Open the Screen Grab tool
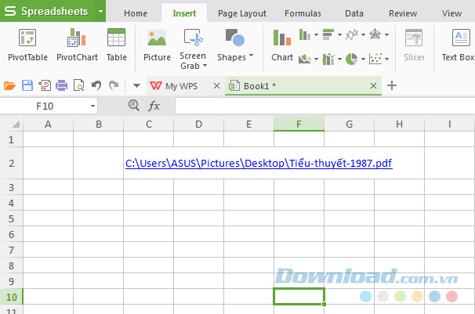The height and width of the screenshot is (314, 475). [x=193, y=49]
